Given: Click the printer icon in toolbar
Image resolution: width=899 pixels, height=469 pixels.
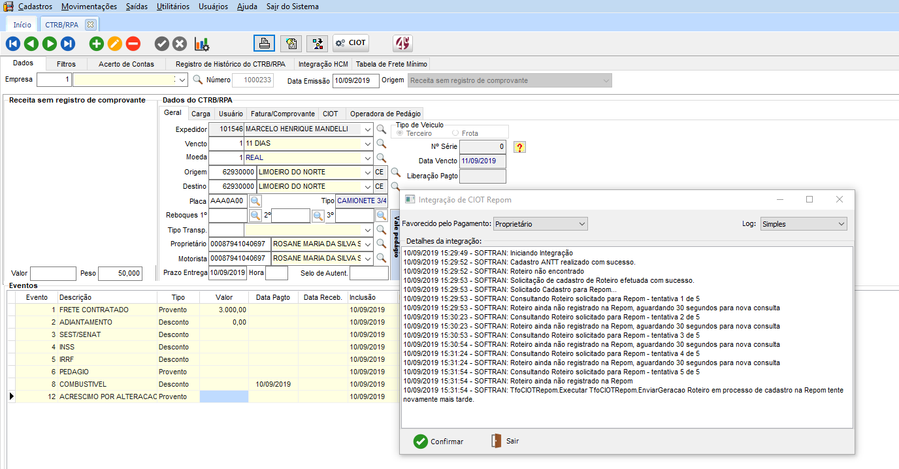Looking at the screenshot, I should (265, 43).
